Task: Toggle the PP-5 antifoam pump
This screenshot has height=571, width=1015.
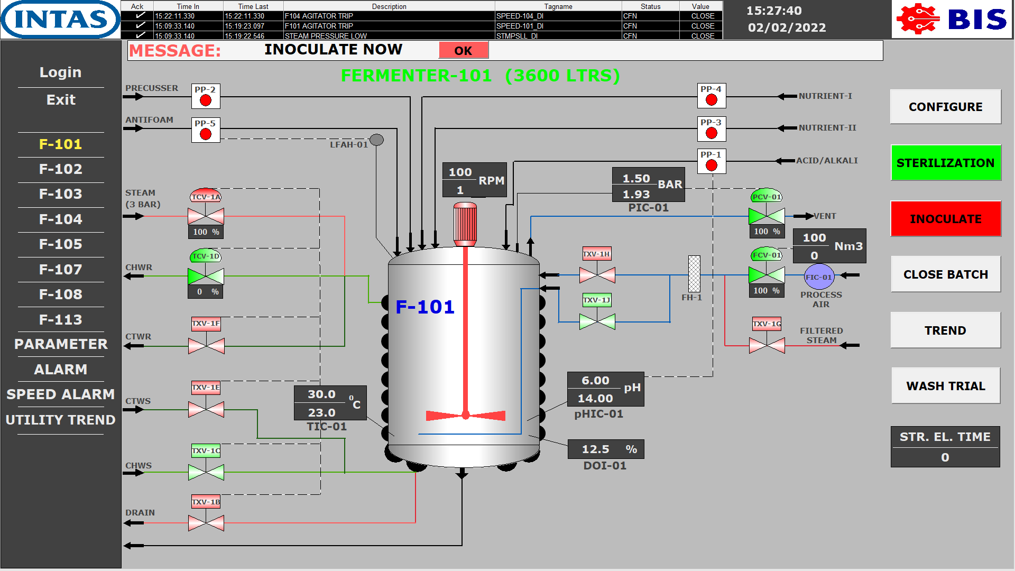Action: 206,134
